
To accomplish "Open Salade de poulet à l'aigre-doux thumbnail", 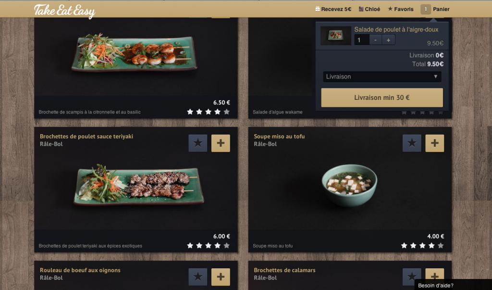I will point(336,35).
